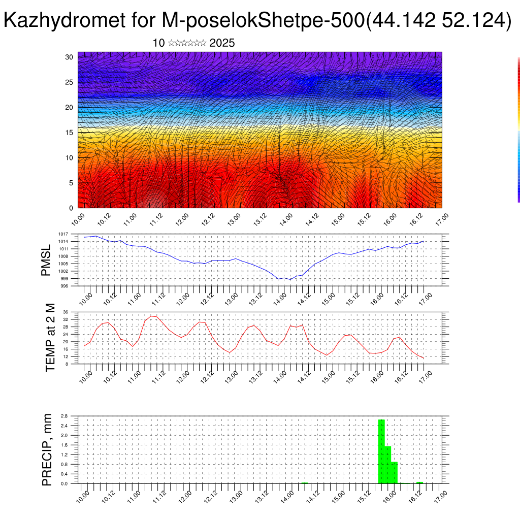This screenshot has width=520, height=520.
Task: Click the 1005 pressure tick label
Action: click(63, 264)
